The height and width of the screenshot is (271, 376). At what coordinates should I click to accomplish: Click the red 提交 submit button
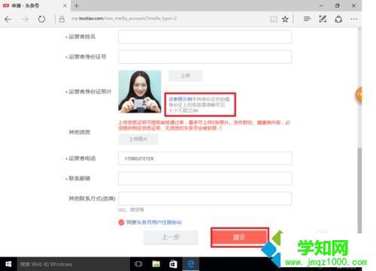click(x=239, y=237)
